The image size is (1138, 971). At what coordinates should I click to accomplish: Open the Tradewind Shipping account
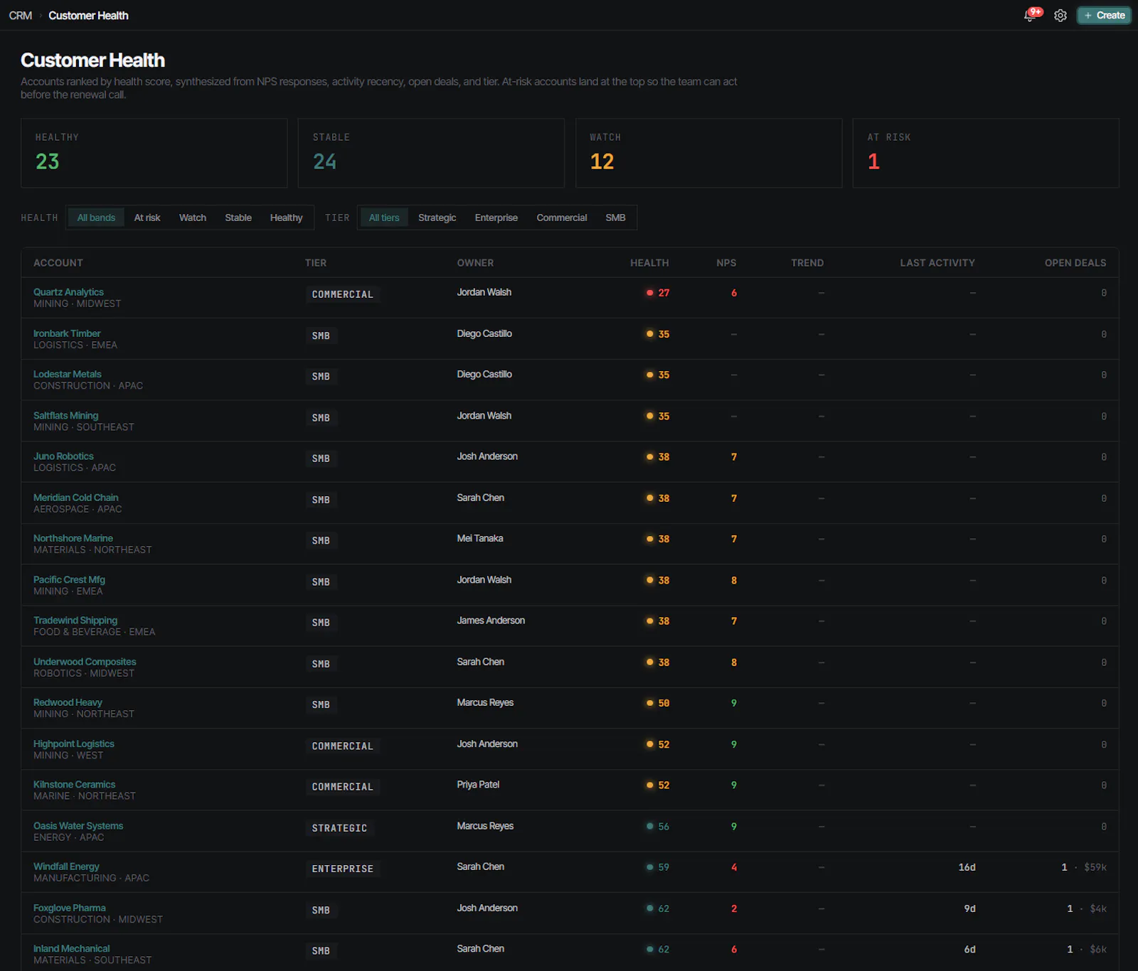[x=75, y=621]
